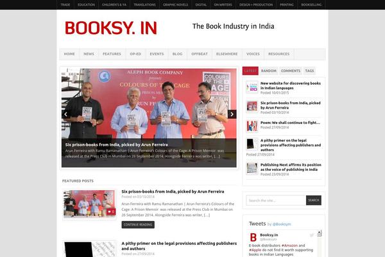Image resolution: width=385 pixels, height=257 pixels.
Task: Click the Twitter bird icon in the tweet
Action: 312,235
